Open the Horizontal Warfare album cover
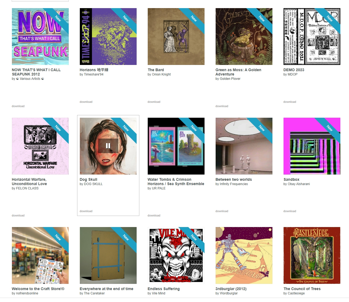349x302 pixels. pos(40,146)
